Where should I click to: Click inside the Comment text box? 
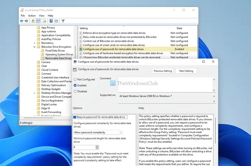coord(165,85)
